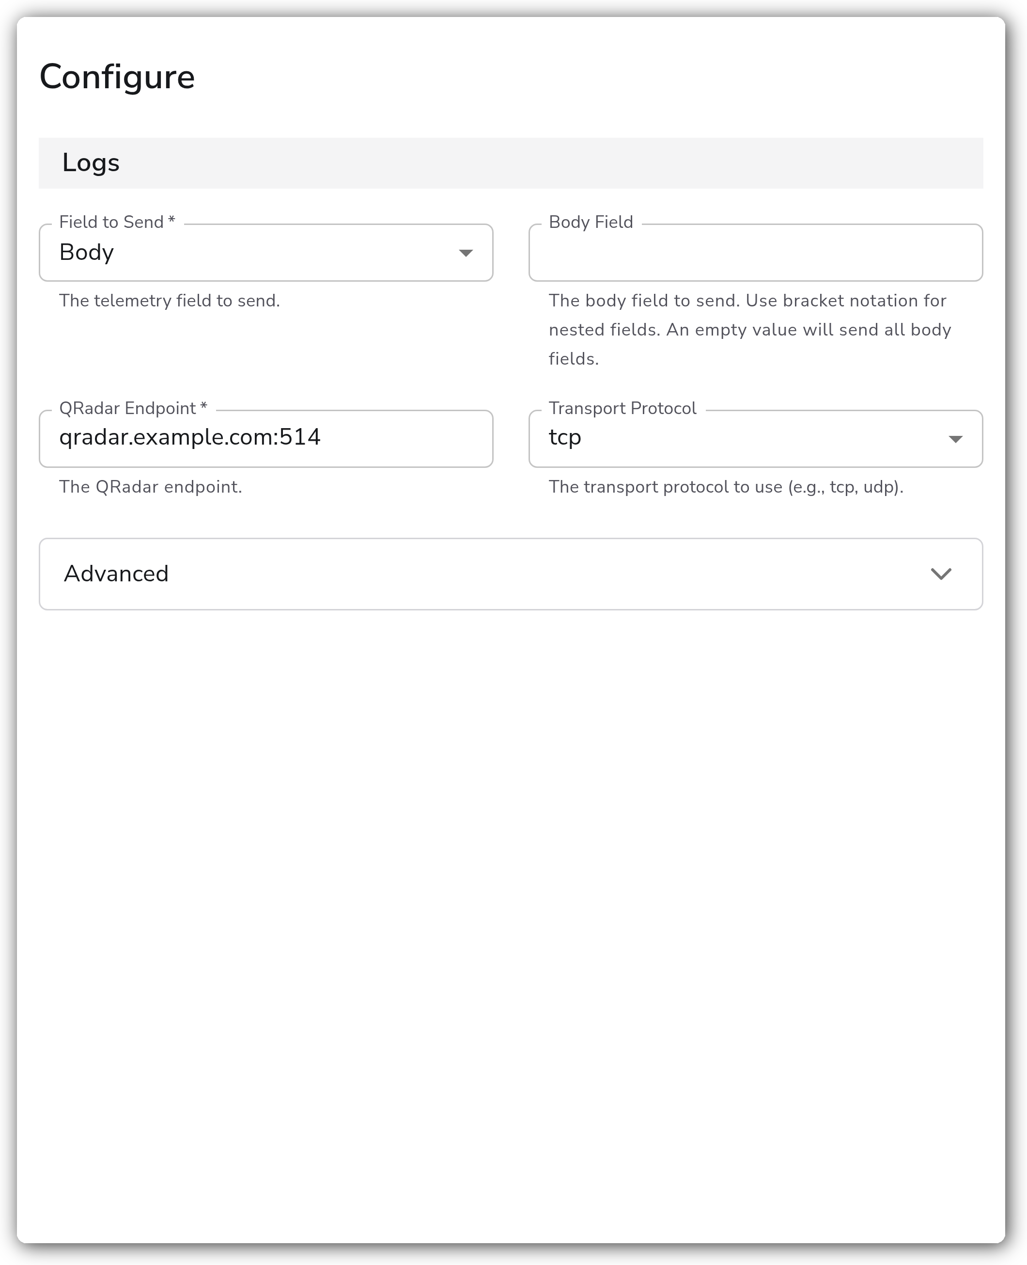Image resolution: width=1027 pixels, height=1265 pixels.
Task: Click the Body Field input box
Action: coord(755,253)
